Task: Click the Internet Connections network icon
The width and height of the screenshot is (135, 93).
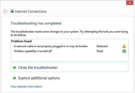Action: [12, 11]
